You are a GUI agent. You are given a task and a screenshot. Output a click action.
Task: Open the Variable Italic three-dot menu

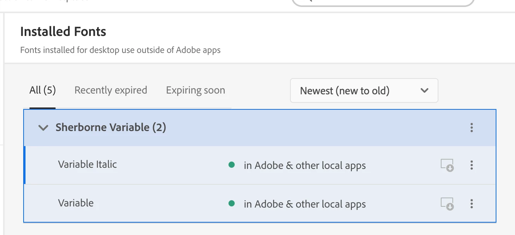[x=471, y=165]
